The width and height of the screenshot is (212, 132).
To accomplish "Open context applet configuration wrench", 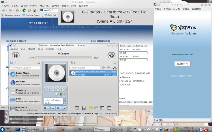I will [x=65, y=108].
